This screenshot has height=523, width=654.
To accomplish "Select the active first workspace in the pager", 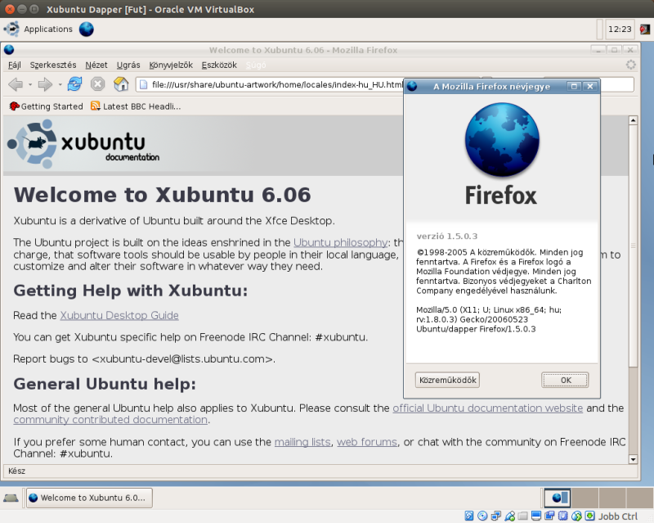I will click(558, 498).
